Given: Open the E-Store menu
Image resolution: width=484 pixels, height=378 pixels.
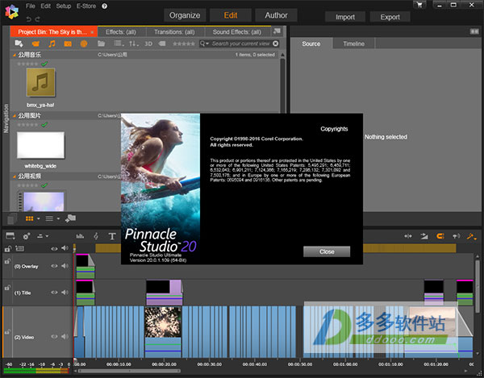Looking at the screenshot, I should (x=86, y=6).
